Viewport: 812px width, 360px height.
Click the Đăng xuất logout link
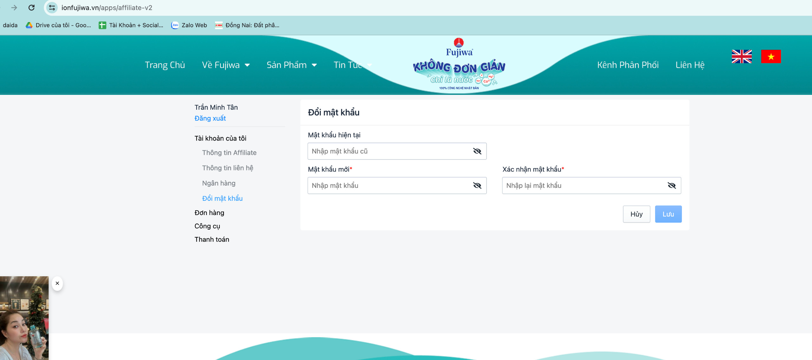pos(210,118)
